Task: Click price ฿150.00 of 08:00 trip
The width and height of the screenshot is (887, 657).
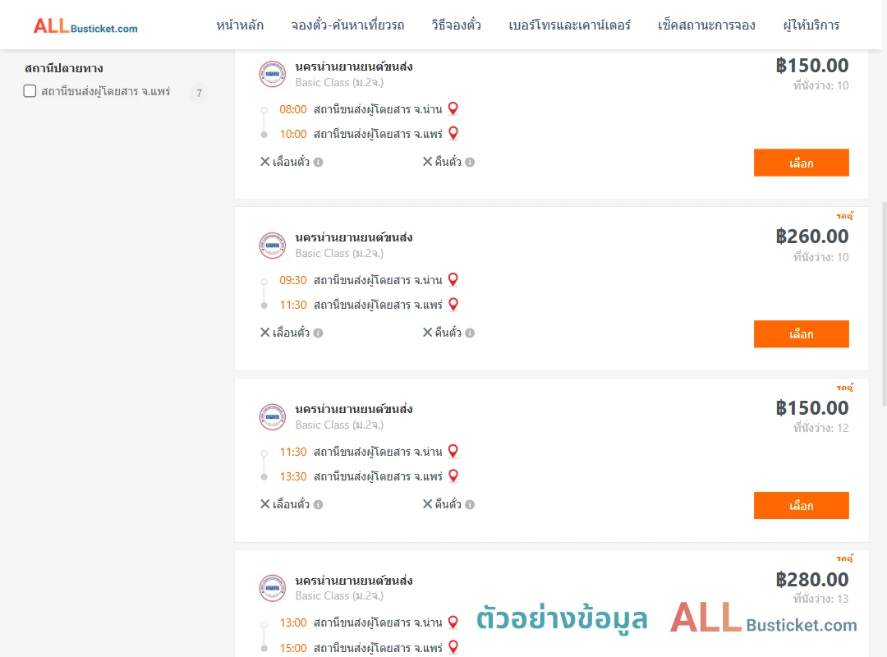Action: [x=811, y=66]
